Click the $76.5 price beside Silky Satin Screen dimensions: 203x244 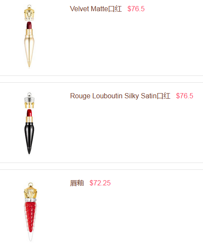click(x=185, y=96)
